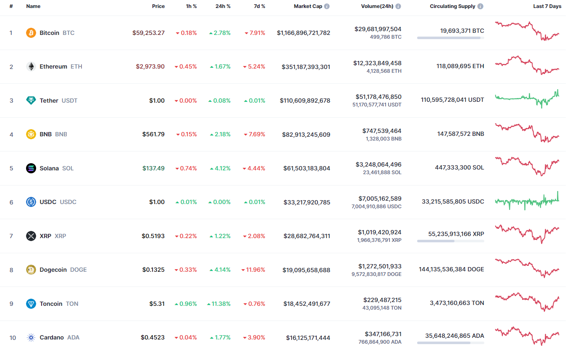Open the Cardano ADA coin link
570x350 pixels.
point(52,337)
